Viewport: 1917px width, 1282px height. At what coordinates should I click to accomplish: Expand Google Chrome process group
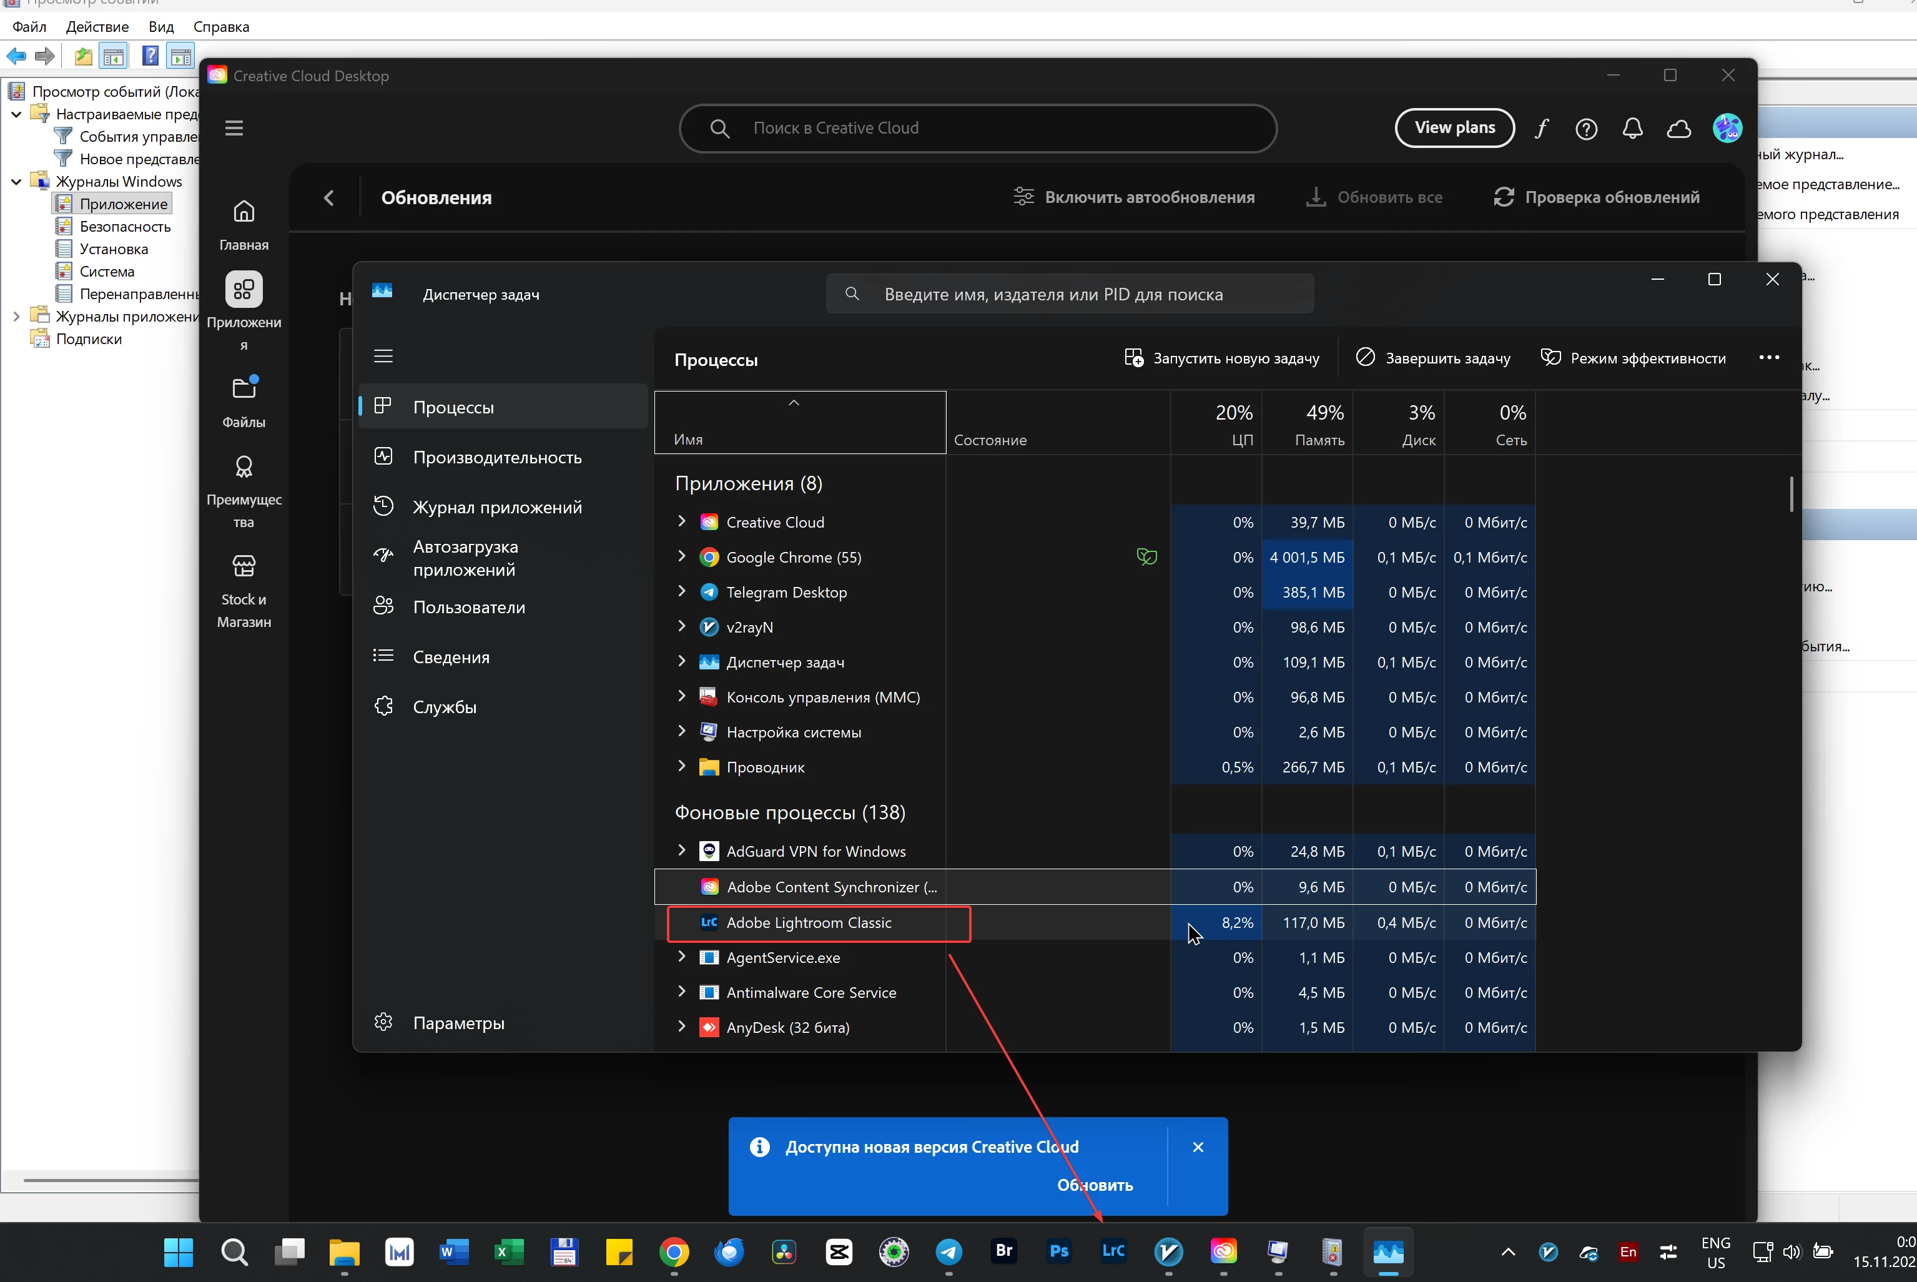tap(682, 557)
